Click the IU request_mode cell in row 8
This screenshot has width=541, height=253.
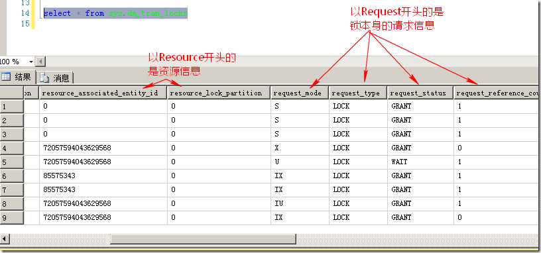[x=300, y=204]
